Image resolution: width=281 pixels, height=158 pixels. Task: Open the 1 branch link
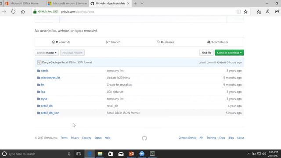point(113,42)
